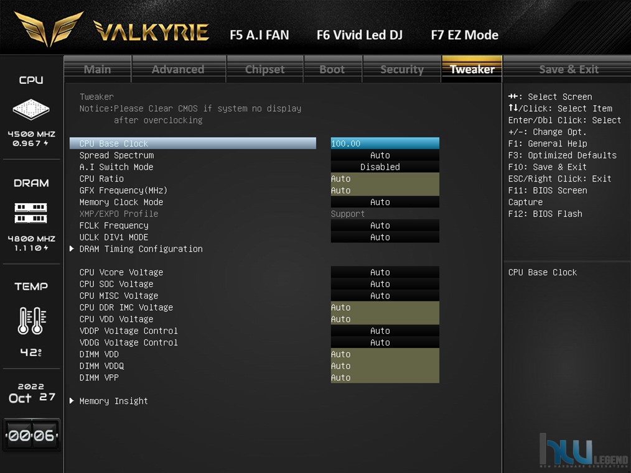
Task: Select the CPU Ratio label
Action: [x=101, y=178]
